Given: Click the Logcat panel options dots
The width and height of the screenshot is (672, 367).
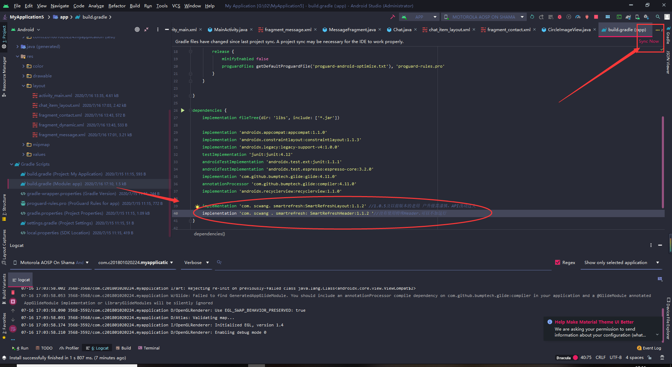Looking at the screenshot, I should coord(651,245).
